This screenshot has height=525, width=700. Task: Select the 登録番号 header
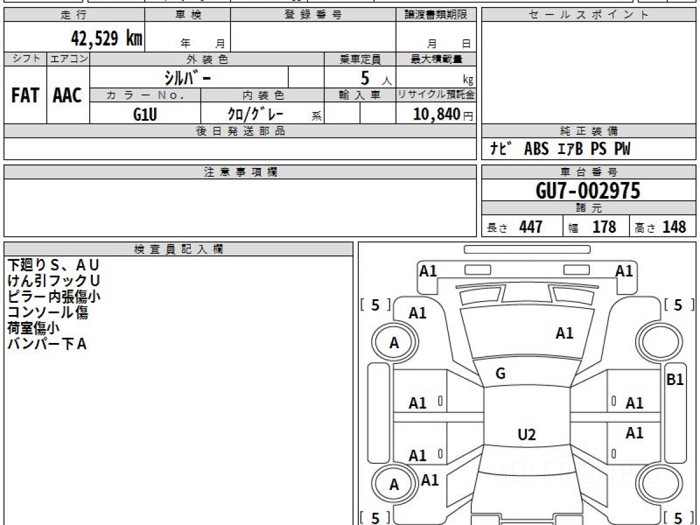pos(313,15)
